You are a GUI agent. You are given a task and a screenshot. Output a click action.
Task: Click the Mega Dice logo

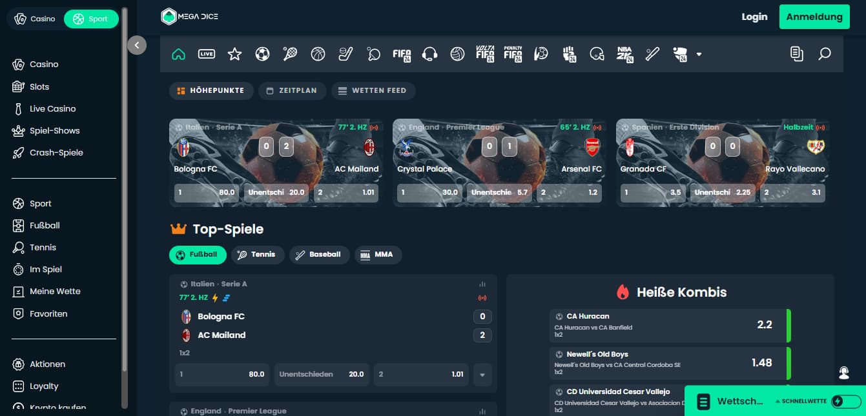pyautogui.click(x=189, y=17)
